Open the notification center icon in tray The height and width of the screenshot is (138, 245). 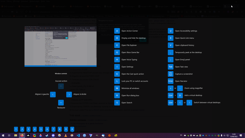(x=241, y=135)
